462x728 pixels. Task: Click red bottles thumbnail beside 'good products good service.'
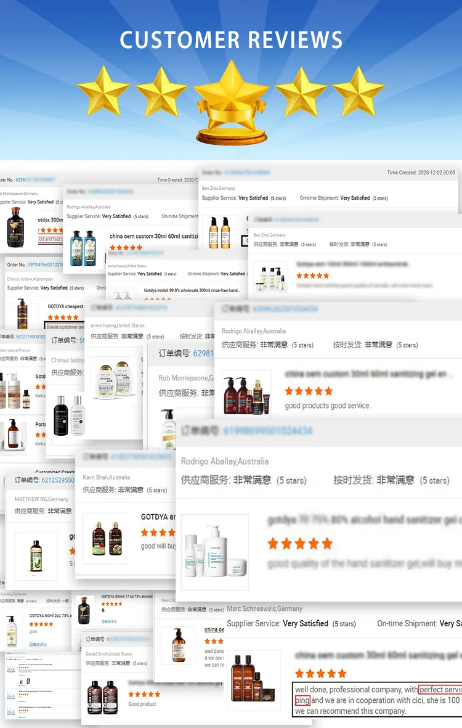[246, 394]
